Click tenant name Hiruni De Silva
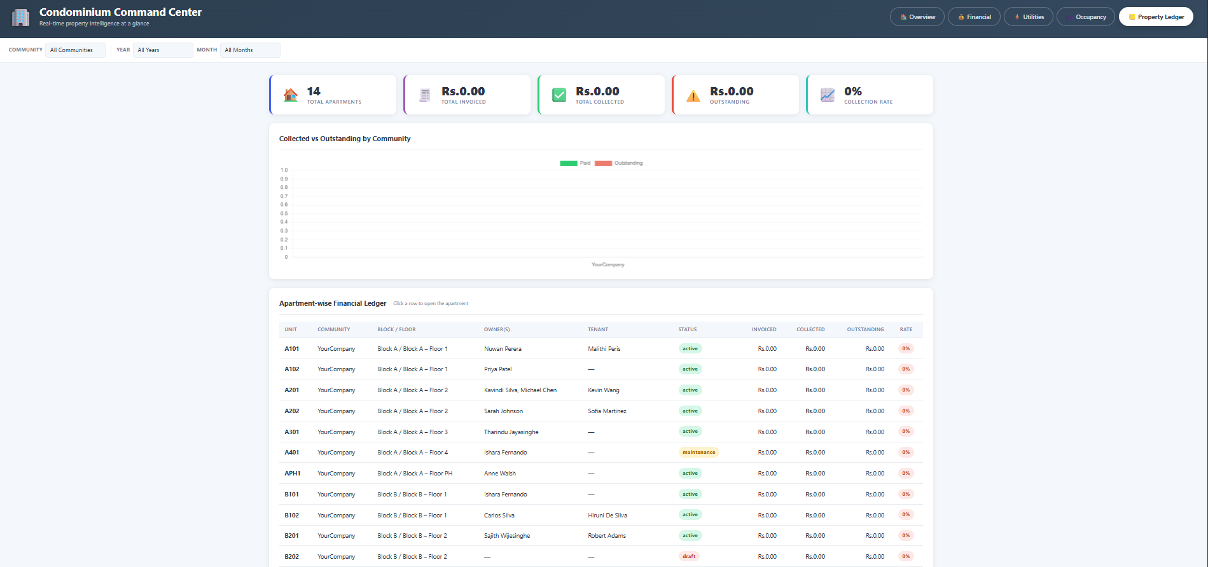The width and height of the screenshot is (1208, 567). [607, 516]
